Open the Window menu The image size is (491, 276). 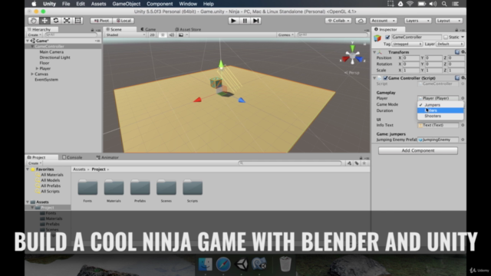pos(188,4)
